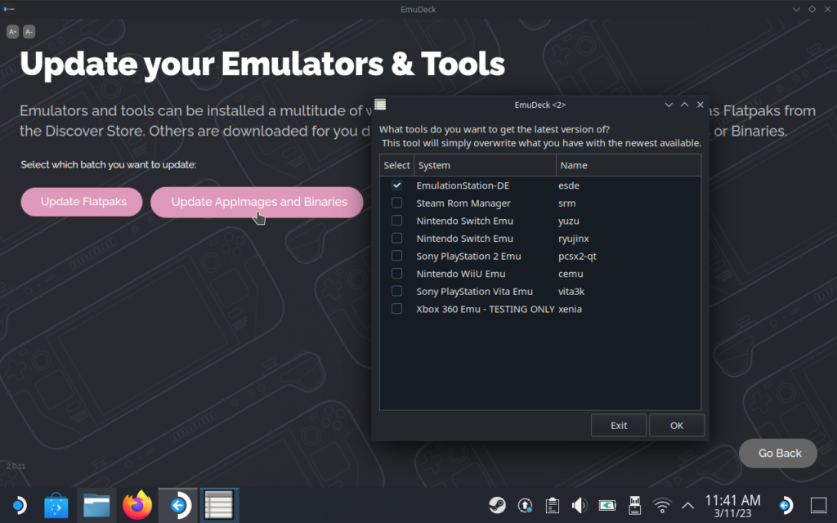Check the vita3k checkbox
Viewport: 837px width, 523px height.
pyautogui.click(x=396, y=291)
